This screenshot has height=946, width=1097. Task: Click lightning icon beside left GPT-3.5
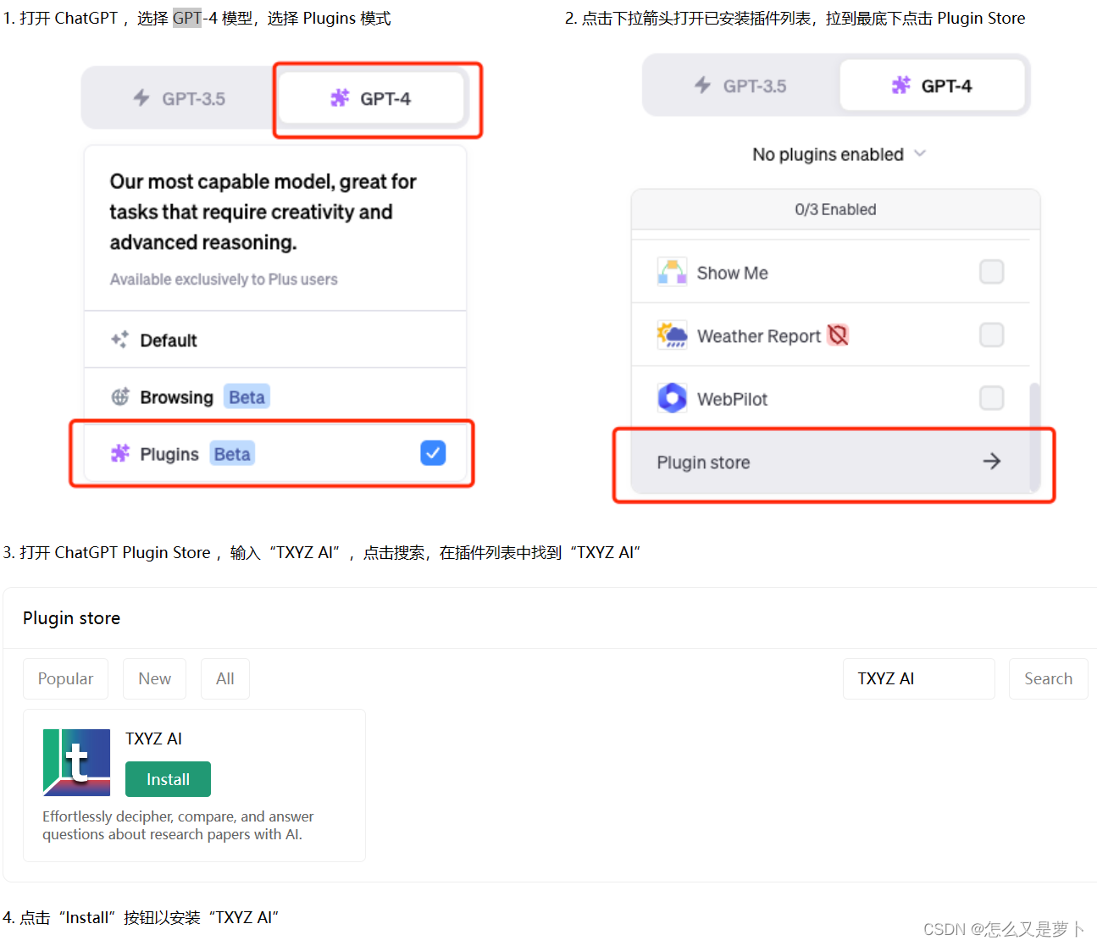pyautogui.click(x=141, y=98)
